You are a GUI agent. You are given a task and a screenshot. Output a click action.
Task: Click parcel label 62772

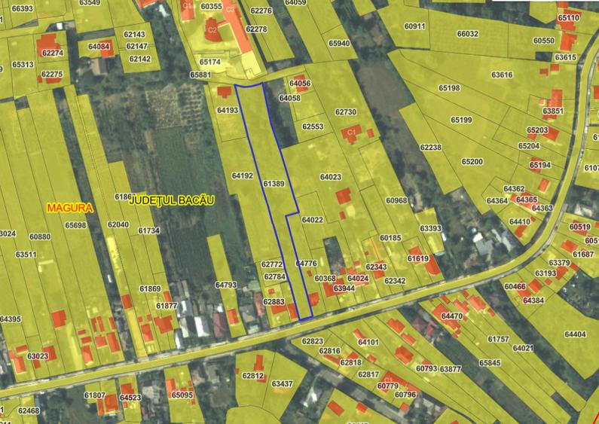[x=272, y=264]
